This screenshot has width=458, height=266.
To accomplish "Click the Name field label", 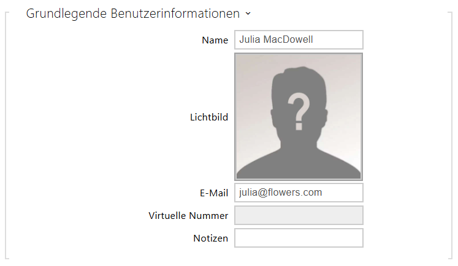I will tap(215, 40).
